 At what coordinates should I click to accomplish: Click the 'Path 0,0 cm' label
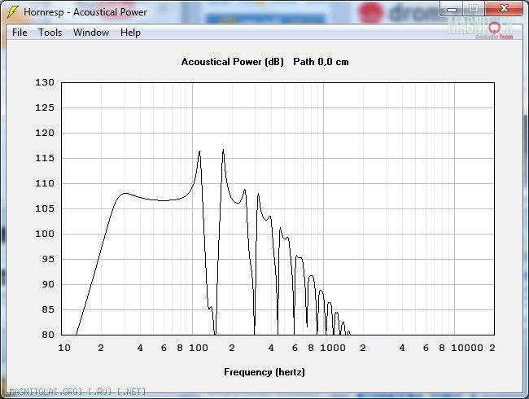[x=321, y=62]
